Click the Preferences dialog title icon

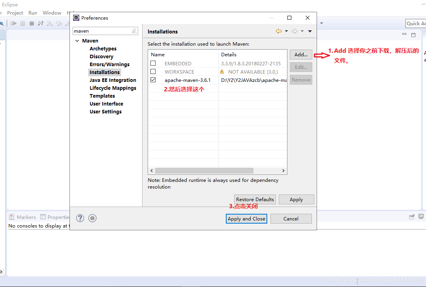[76, 18]
